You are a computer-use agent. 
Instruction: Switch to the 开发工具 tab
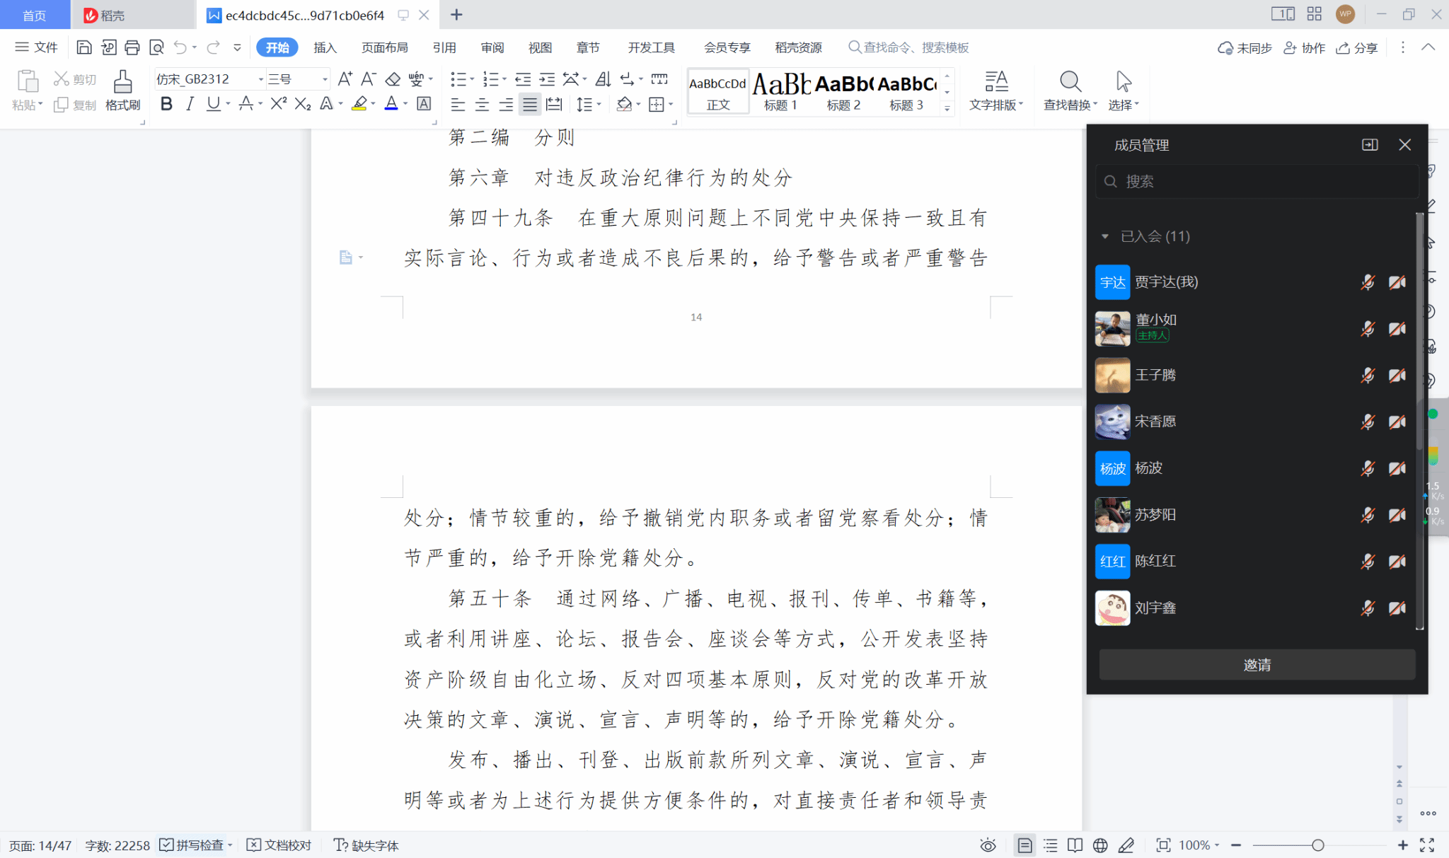[x=651, y=47]
